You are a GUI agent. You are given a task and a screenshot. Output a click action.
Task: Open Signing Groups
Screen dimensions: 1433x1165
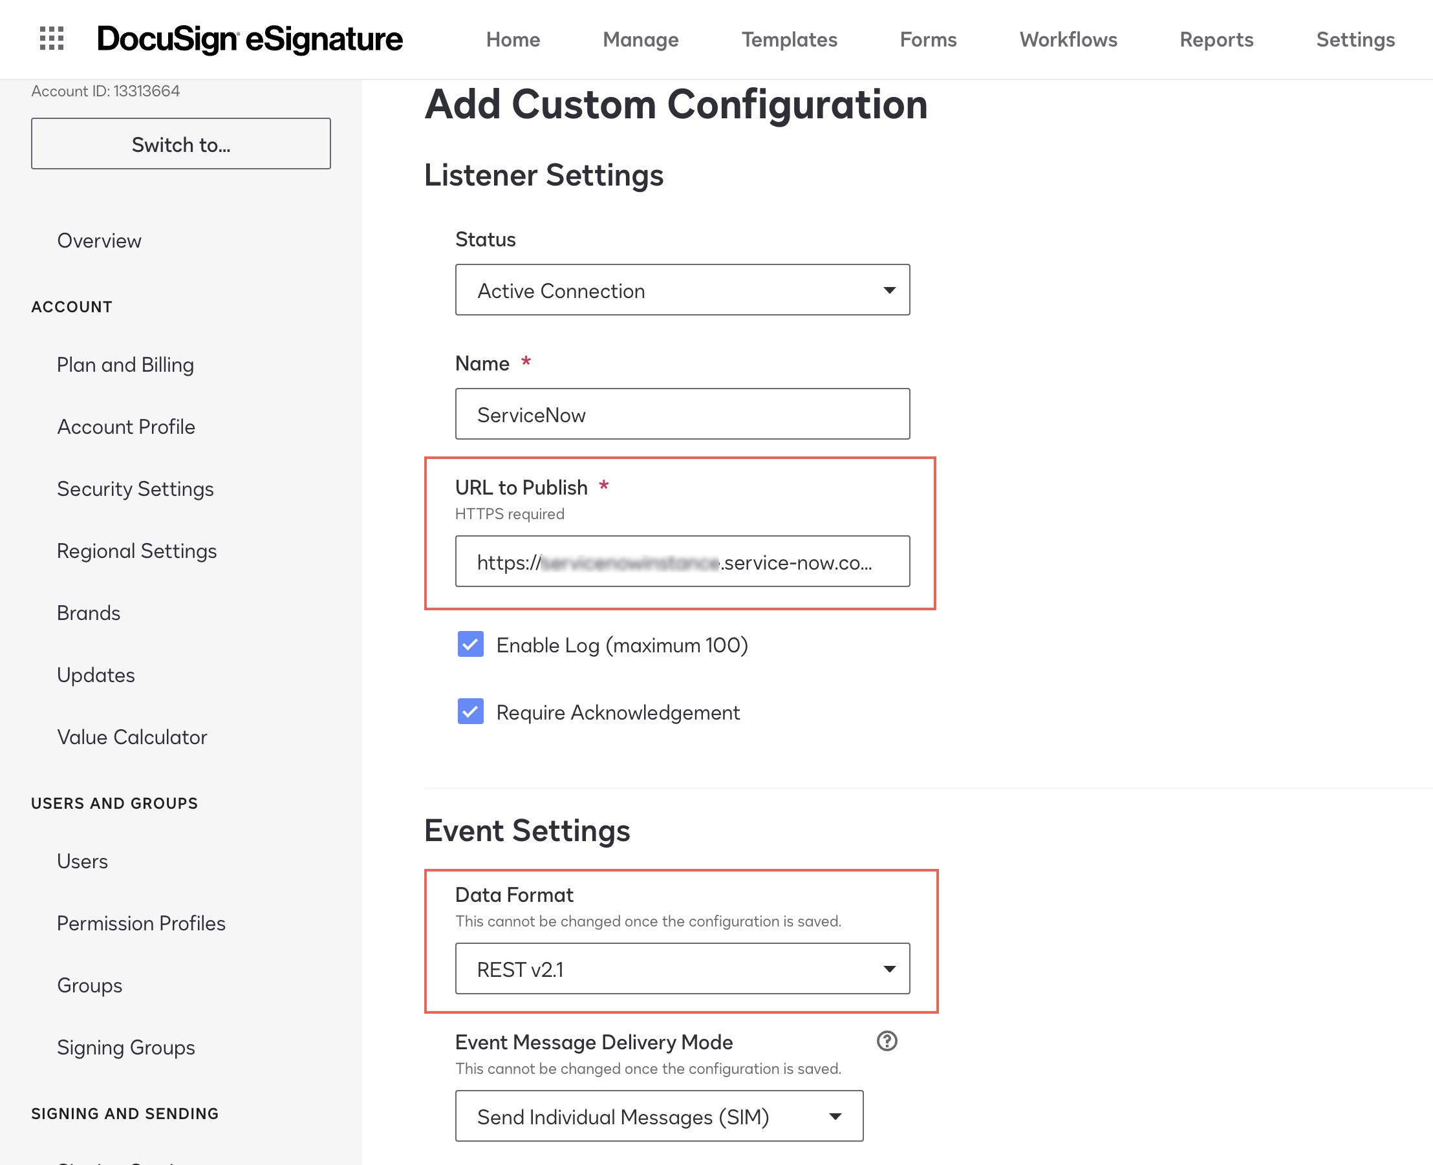coord(126,1047)
